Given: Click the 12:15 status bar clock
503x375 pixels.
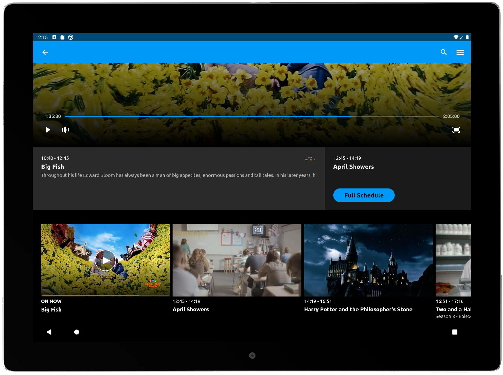Looking at the screenshot, I should tap(42, 37).
